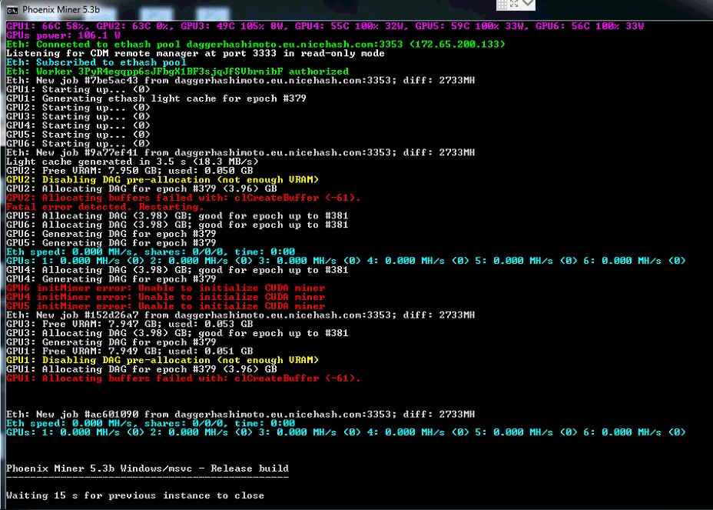Click the 'New job #152d26a7' line
Image resolution: width=713 pixels, height=510 pixels.
click(240, 315)
